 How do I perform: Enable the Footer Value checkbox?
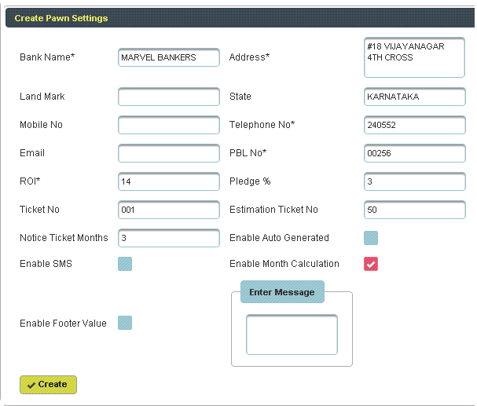click(x=125, y=323)
